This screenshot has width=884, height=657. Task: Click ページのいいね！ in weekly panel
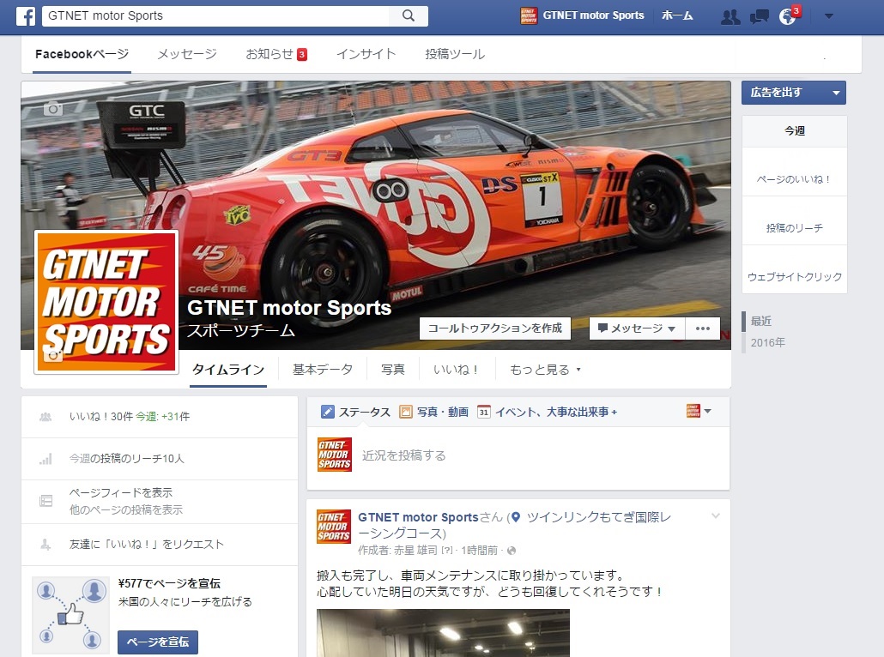click(794, 179)
